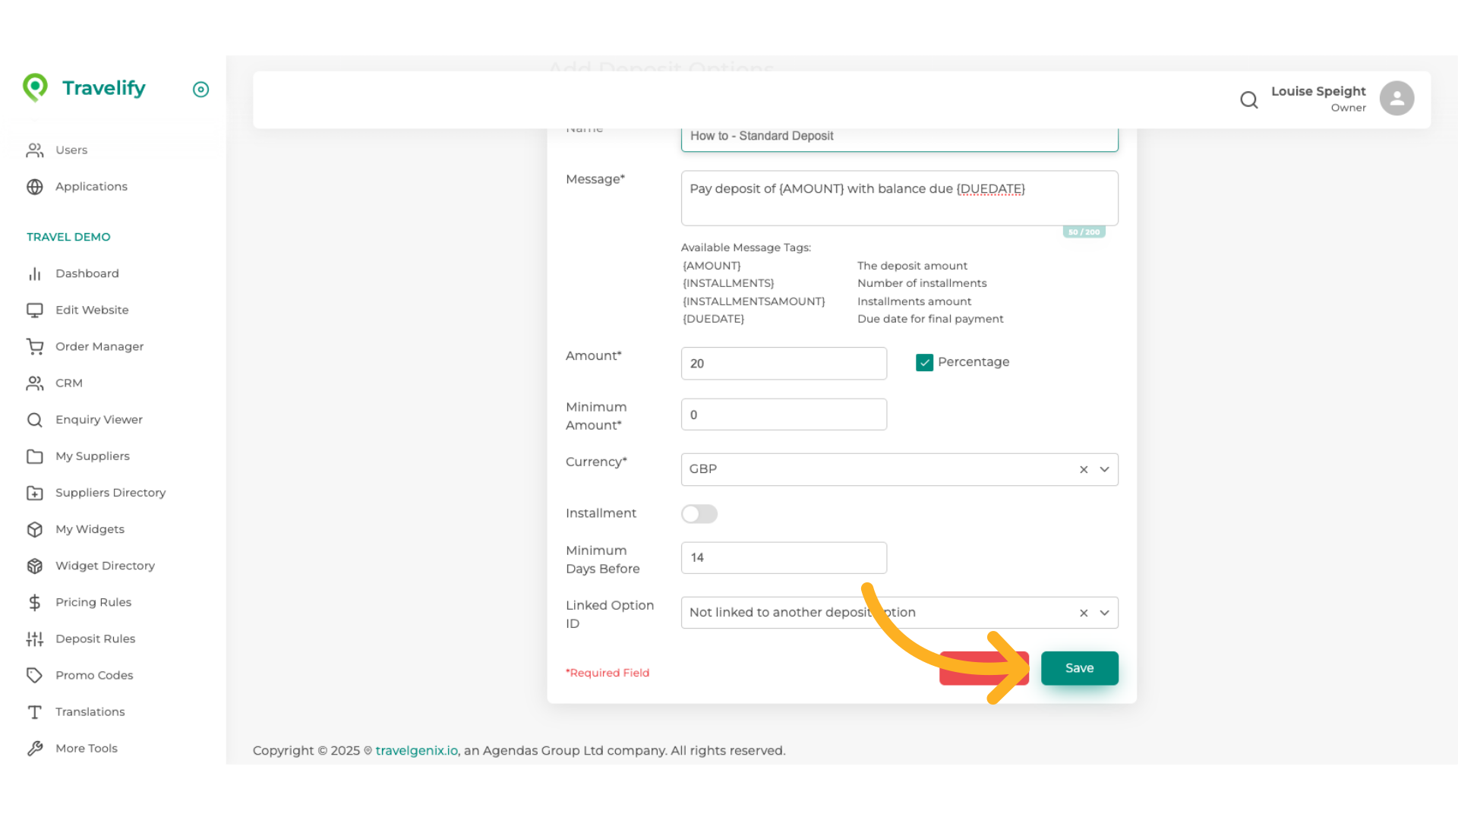The height and width of the screenshot is (820, 1458).
Task: Open the Widget Directory
Action: point(105,566)
